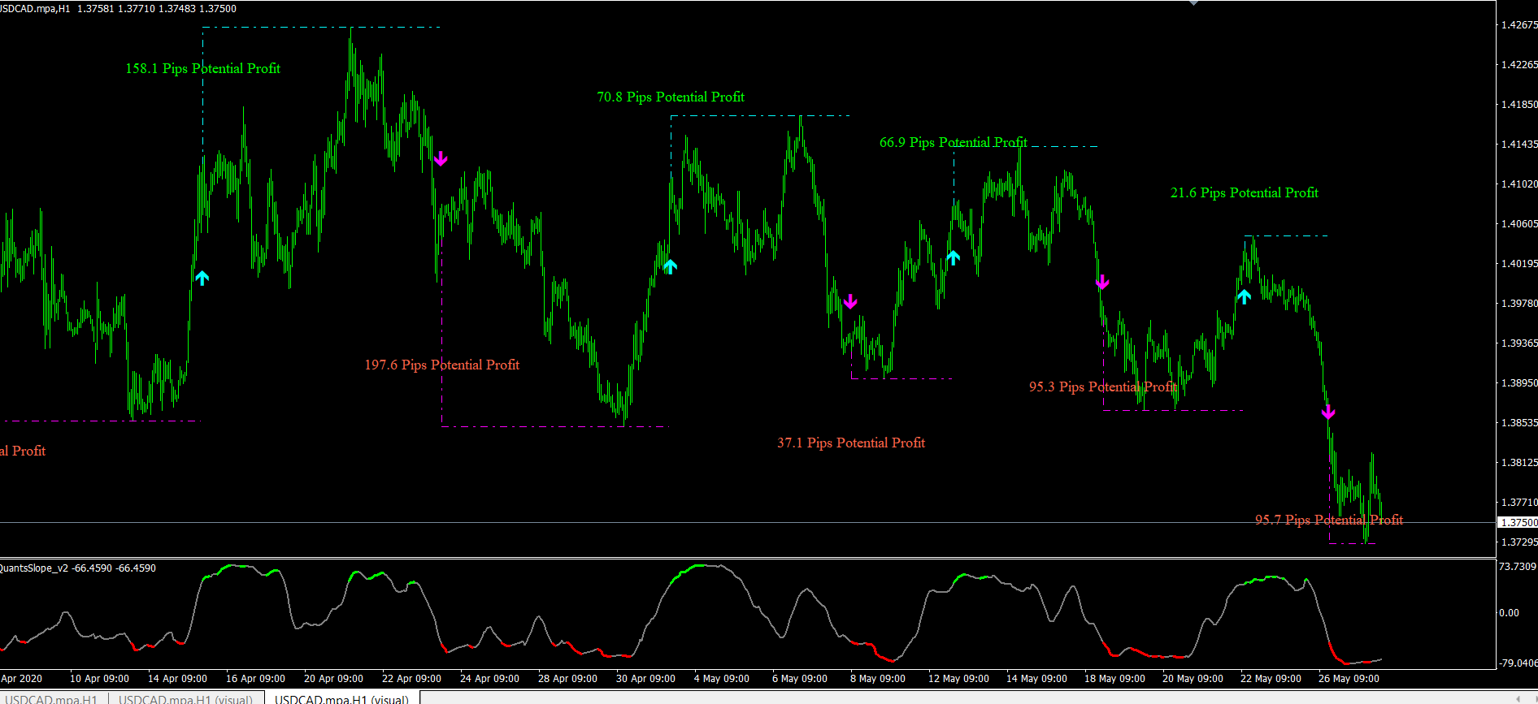Select '66.9 Pips Potential Profit' label
Image resolution: width=1538 pixels, height=704 pixels.
(954, 142)
